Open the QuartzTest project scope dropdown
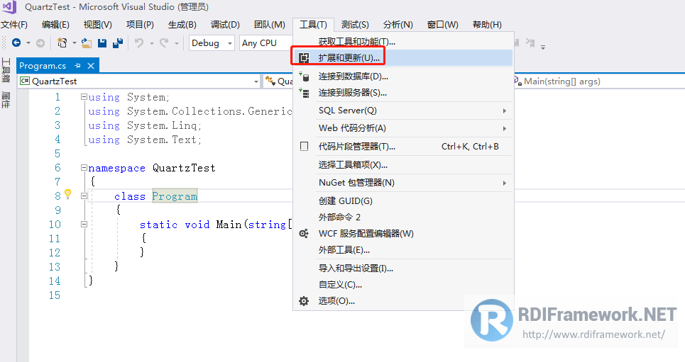The height and width of the screenshot is (362, 685). click(139, 81)
